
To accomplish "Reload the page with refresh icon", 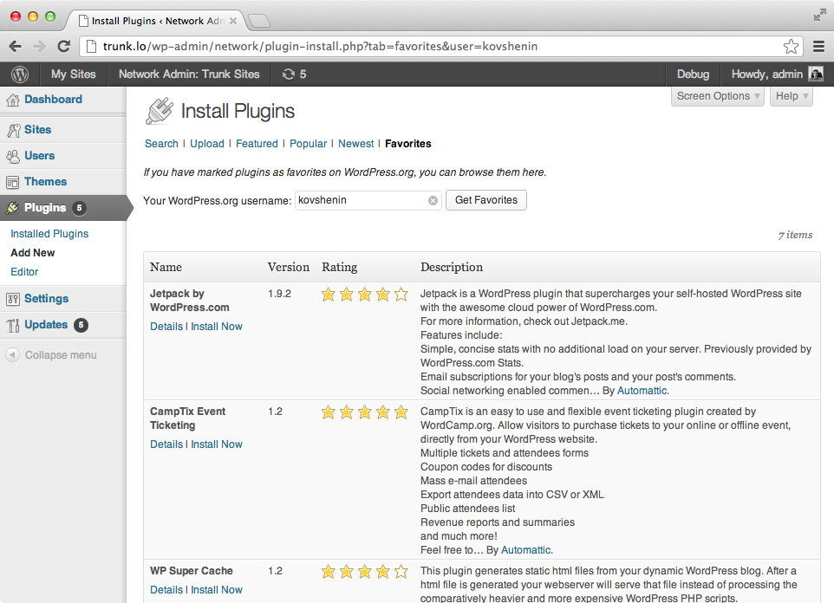I will pos(64,46).
